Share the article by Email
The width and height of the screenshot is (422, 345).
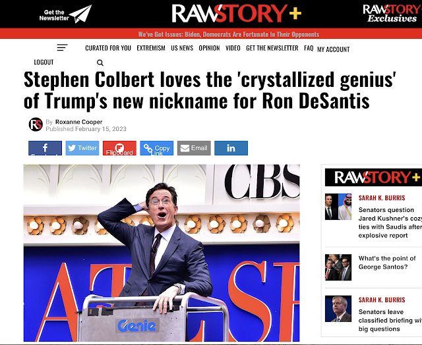[x=194, y=148]
